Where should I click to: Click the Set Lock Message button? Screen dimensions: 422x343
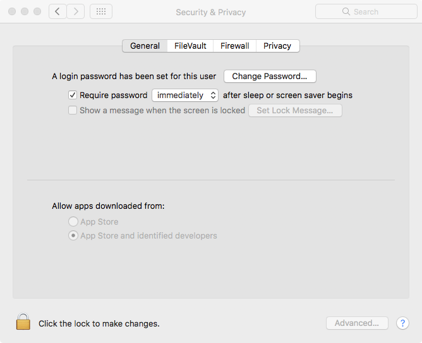pyautogui.click(x=295, y=111)
